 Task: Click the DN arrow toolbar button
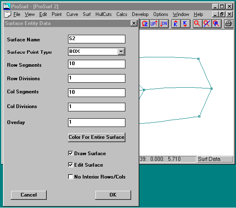[x=163, y=24]
